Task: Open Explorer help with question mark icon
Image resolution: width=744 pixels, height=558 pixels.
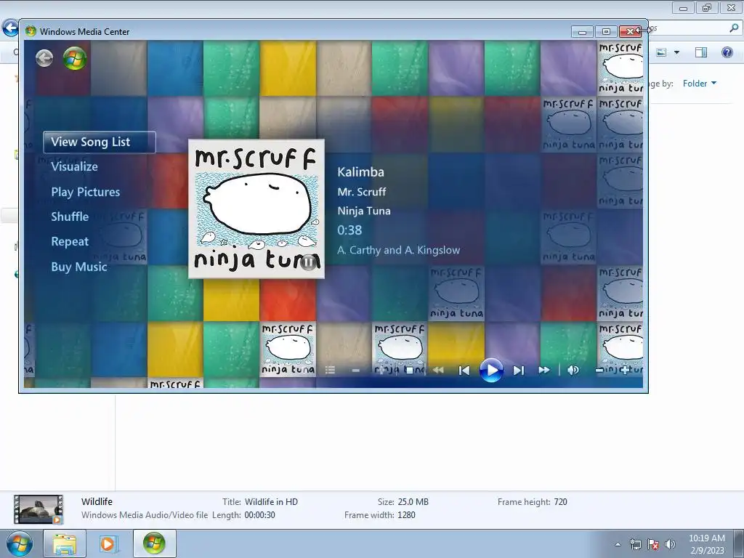Action: point(727,52)
